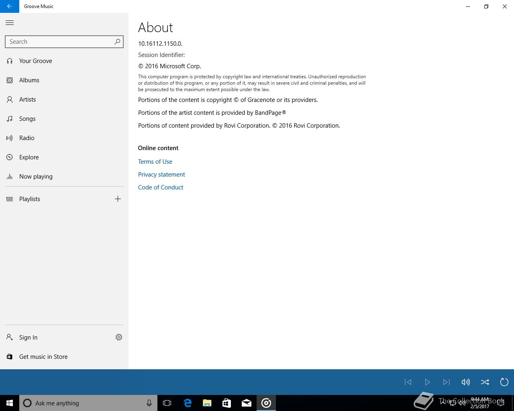Toggle shuffle mode
Viewport: 514px width, 411px height.
click(x=485, y=382)
